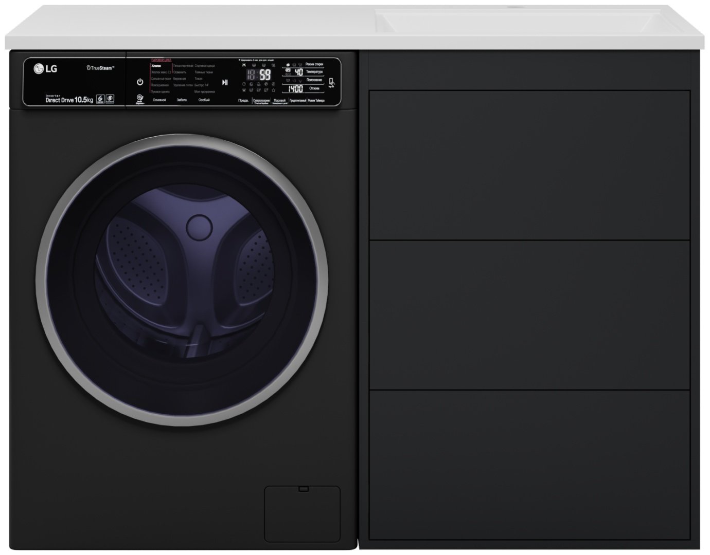Tap the Режим стирки option
This screenshot has height=555, width=710.
point(314,64)
